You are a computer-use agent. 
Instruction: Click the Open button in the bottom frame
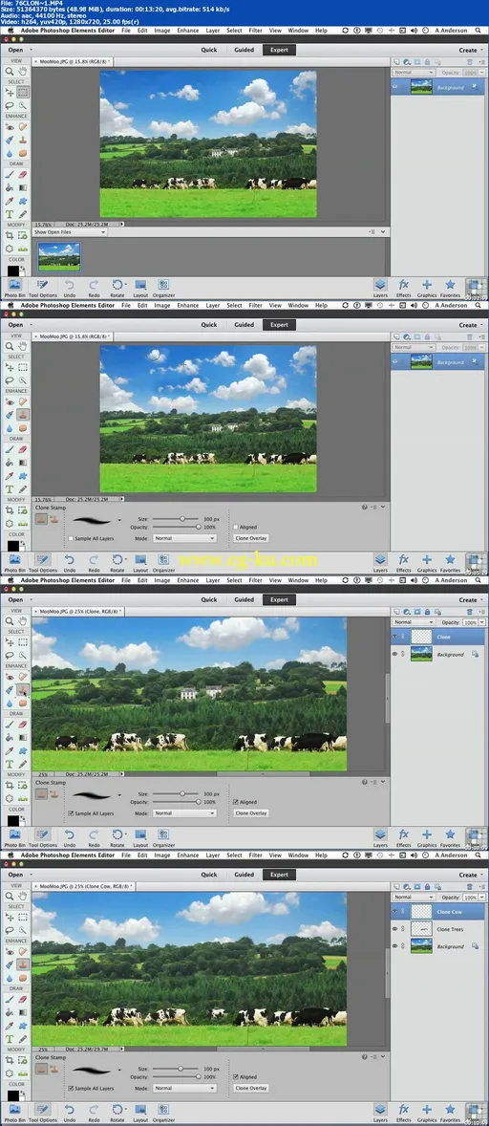[16, 875]
